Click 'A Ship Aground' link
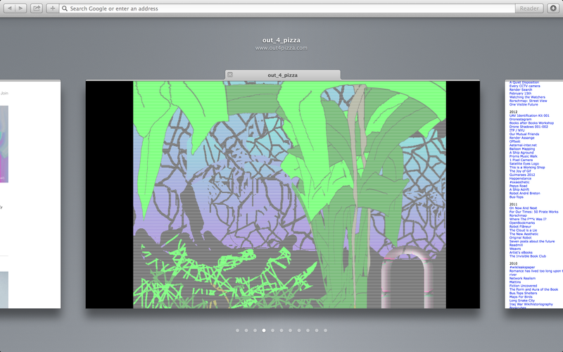The height and width of the screenshot is (352, 563). 521,153
